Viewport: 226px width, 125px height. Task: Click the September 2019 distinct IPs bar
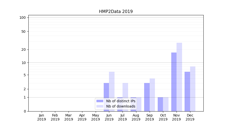147,97
